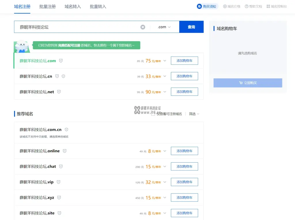
Task: Expand the price options for the .chat domain
Action: [165, 166]
